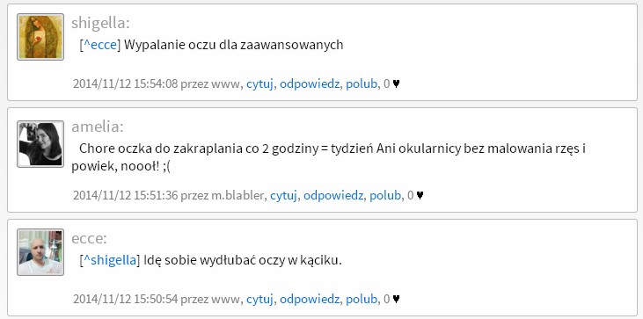Open ecce's avatar photo
Image resolution: width=643 pixels, height=319 pixels.
(x=40, y=252)
